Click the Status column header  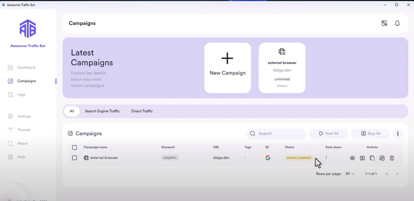click(x=289, y=147)
